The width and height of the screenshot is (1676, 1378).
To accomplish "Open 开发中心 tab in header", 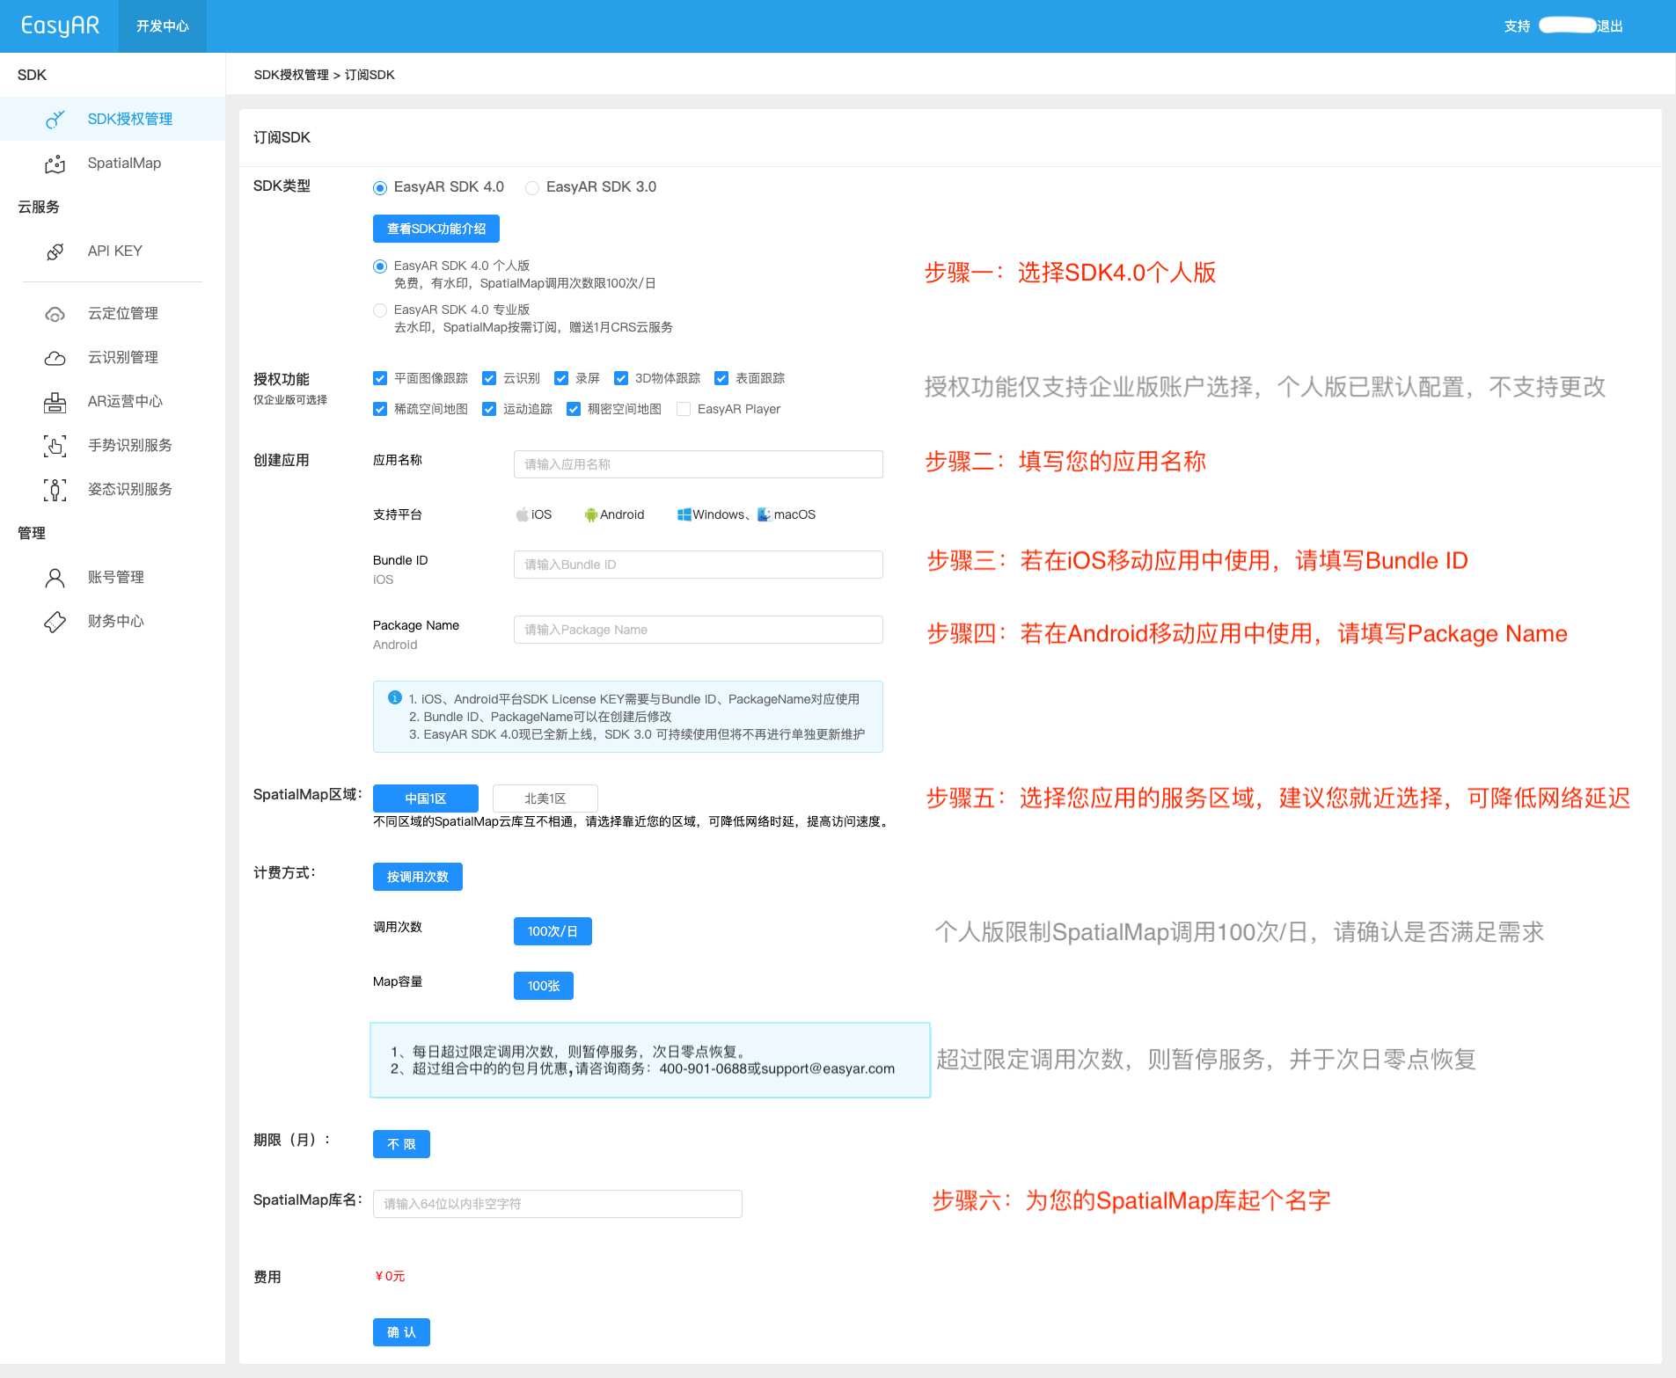I will click(x=163, y=26).
